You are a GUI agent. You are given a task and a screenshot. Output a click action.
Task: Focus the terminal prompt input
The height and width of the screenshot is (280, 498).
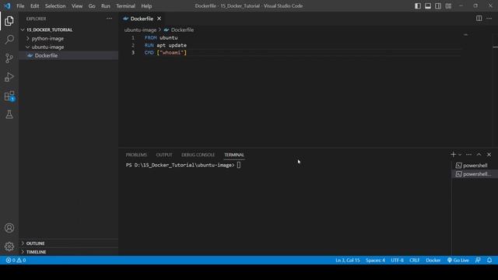coord(239,165)
